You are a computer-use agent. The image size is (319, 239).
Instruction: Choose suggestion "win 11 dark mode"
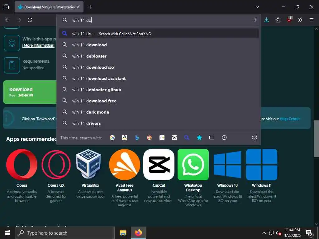pos(159,112)
